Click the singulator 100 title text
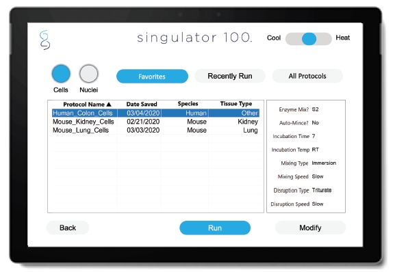This screenshot has width=395, height=272. [x=194, y=38]
